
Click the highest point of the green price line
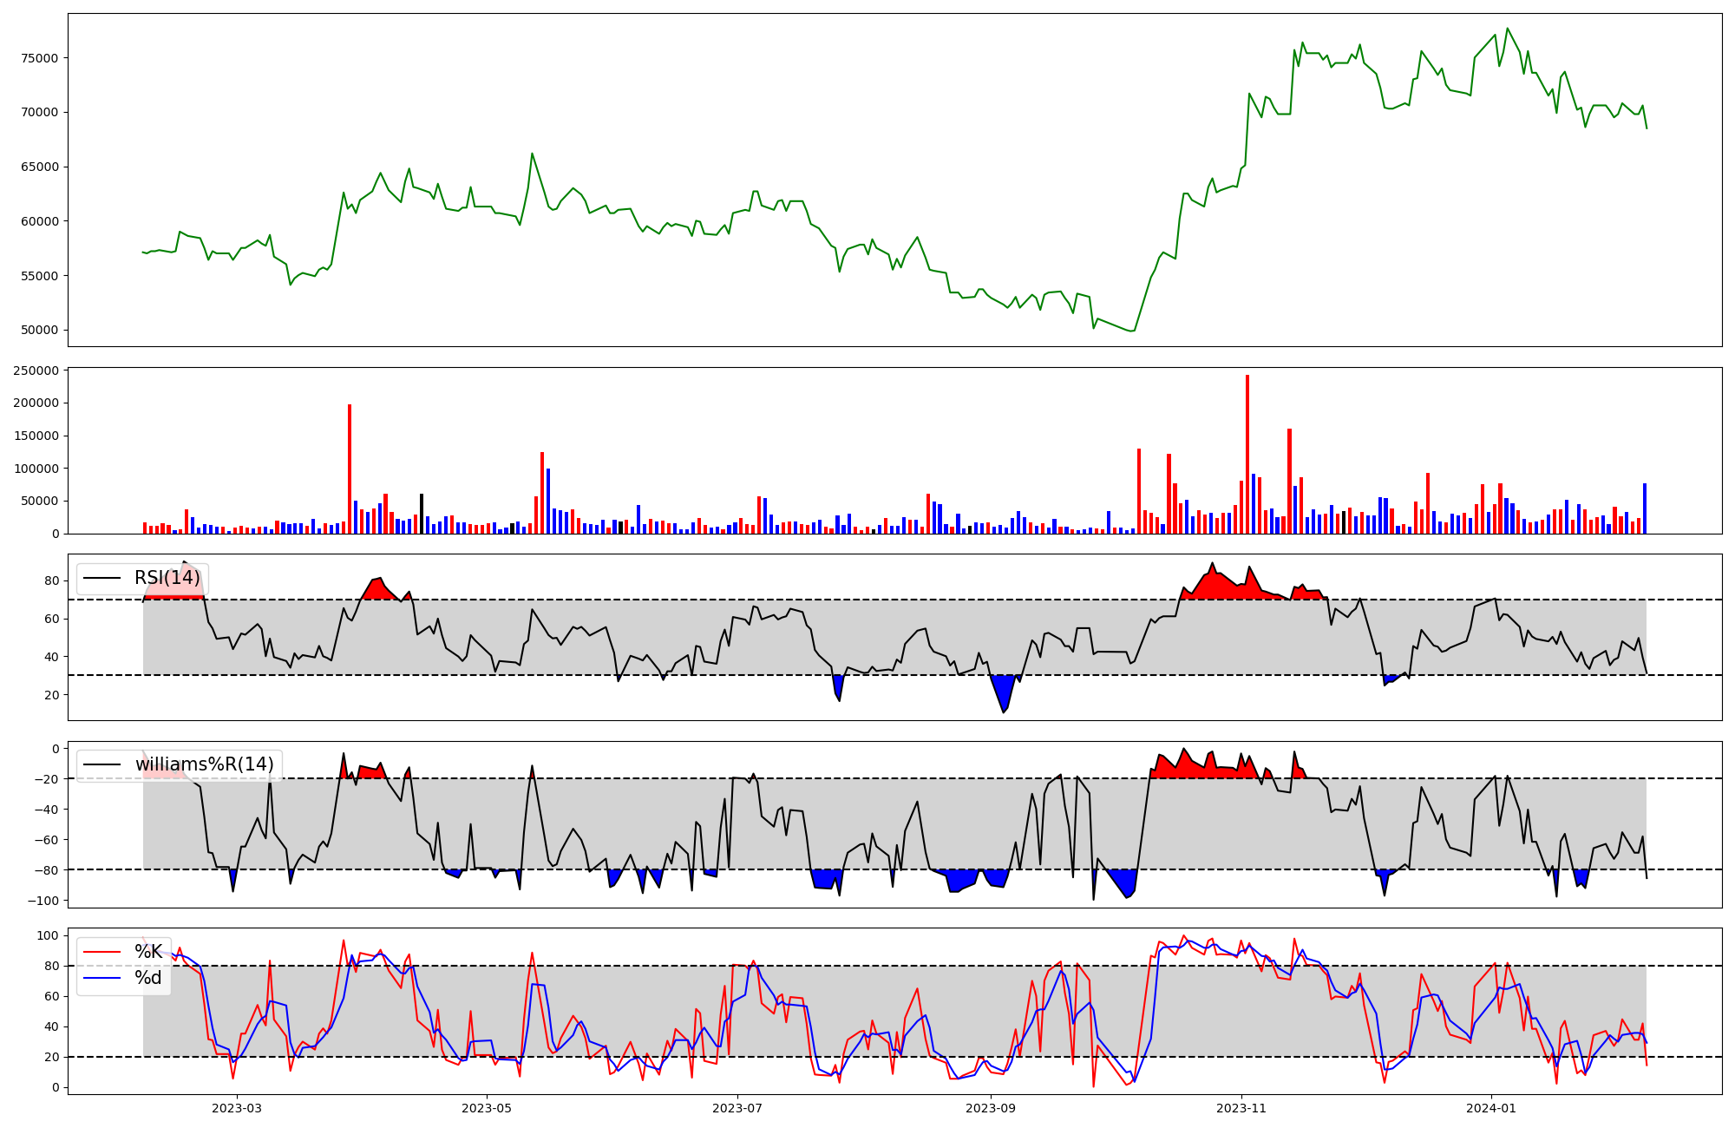(1507, 29)
